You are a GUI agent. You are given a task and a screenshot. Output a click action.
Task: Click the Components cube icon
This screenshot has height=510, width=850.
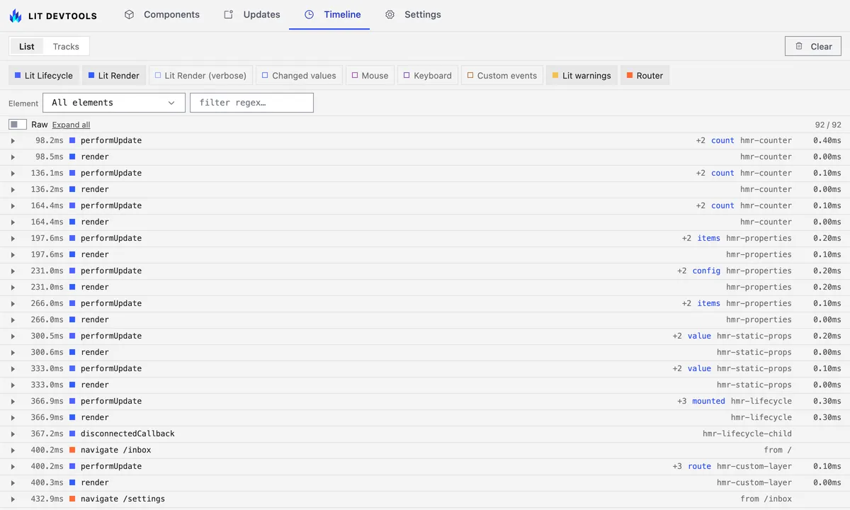pyautogui.click(x=129, y=14)
